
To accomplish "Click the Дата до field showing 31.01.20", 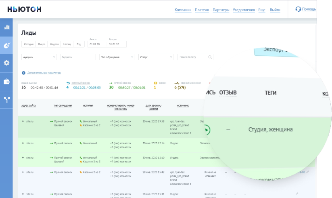I will tap(117, 44).
